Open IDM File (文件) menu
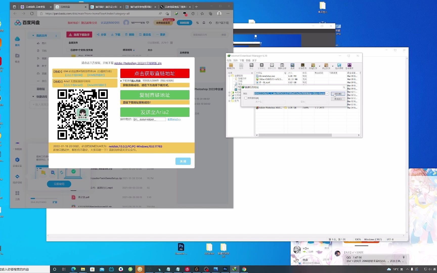This screenshot has height=273, width=437. [235, 60]
